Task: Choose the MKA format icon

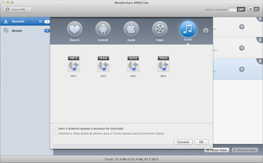Action: pyautogui.click(x=164, y=64)
